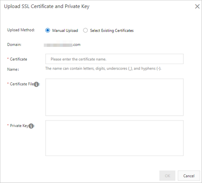This screenshot has height=183, width=202.
Task: Close the Upload SSL Certificate dialog
Action: tap(197, 6)
